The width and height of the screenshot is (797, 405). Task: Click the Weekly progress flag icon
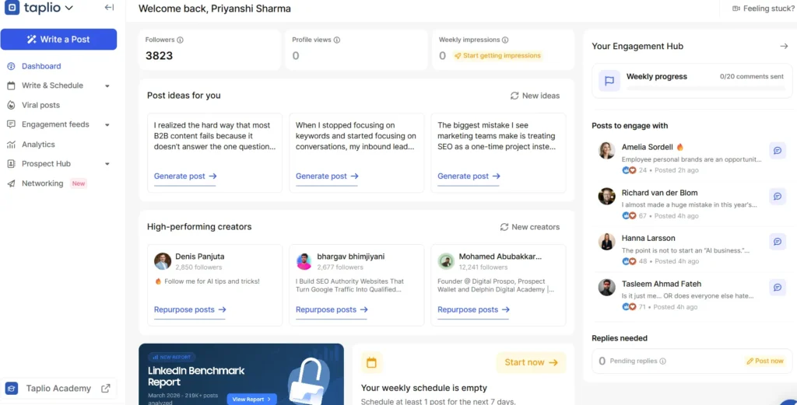coord(609,81)
